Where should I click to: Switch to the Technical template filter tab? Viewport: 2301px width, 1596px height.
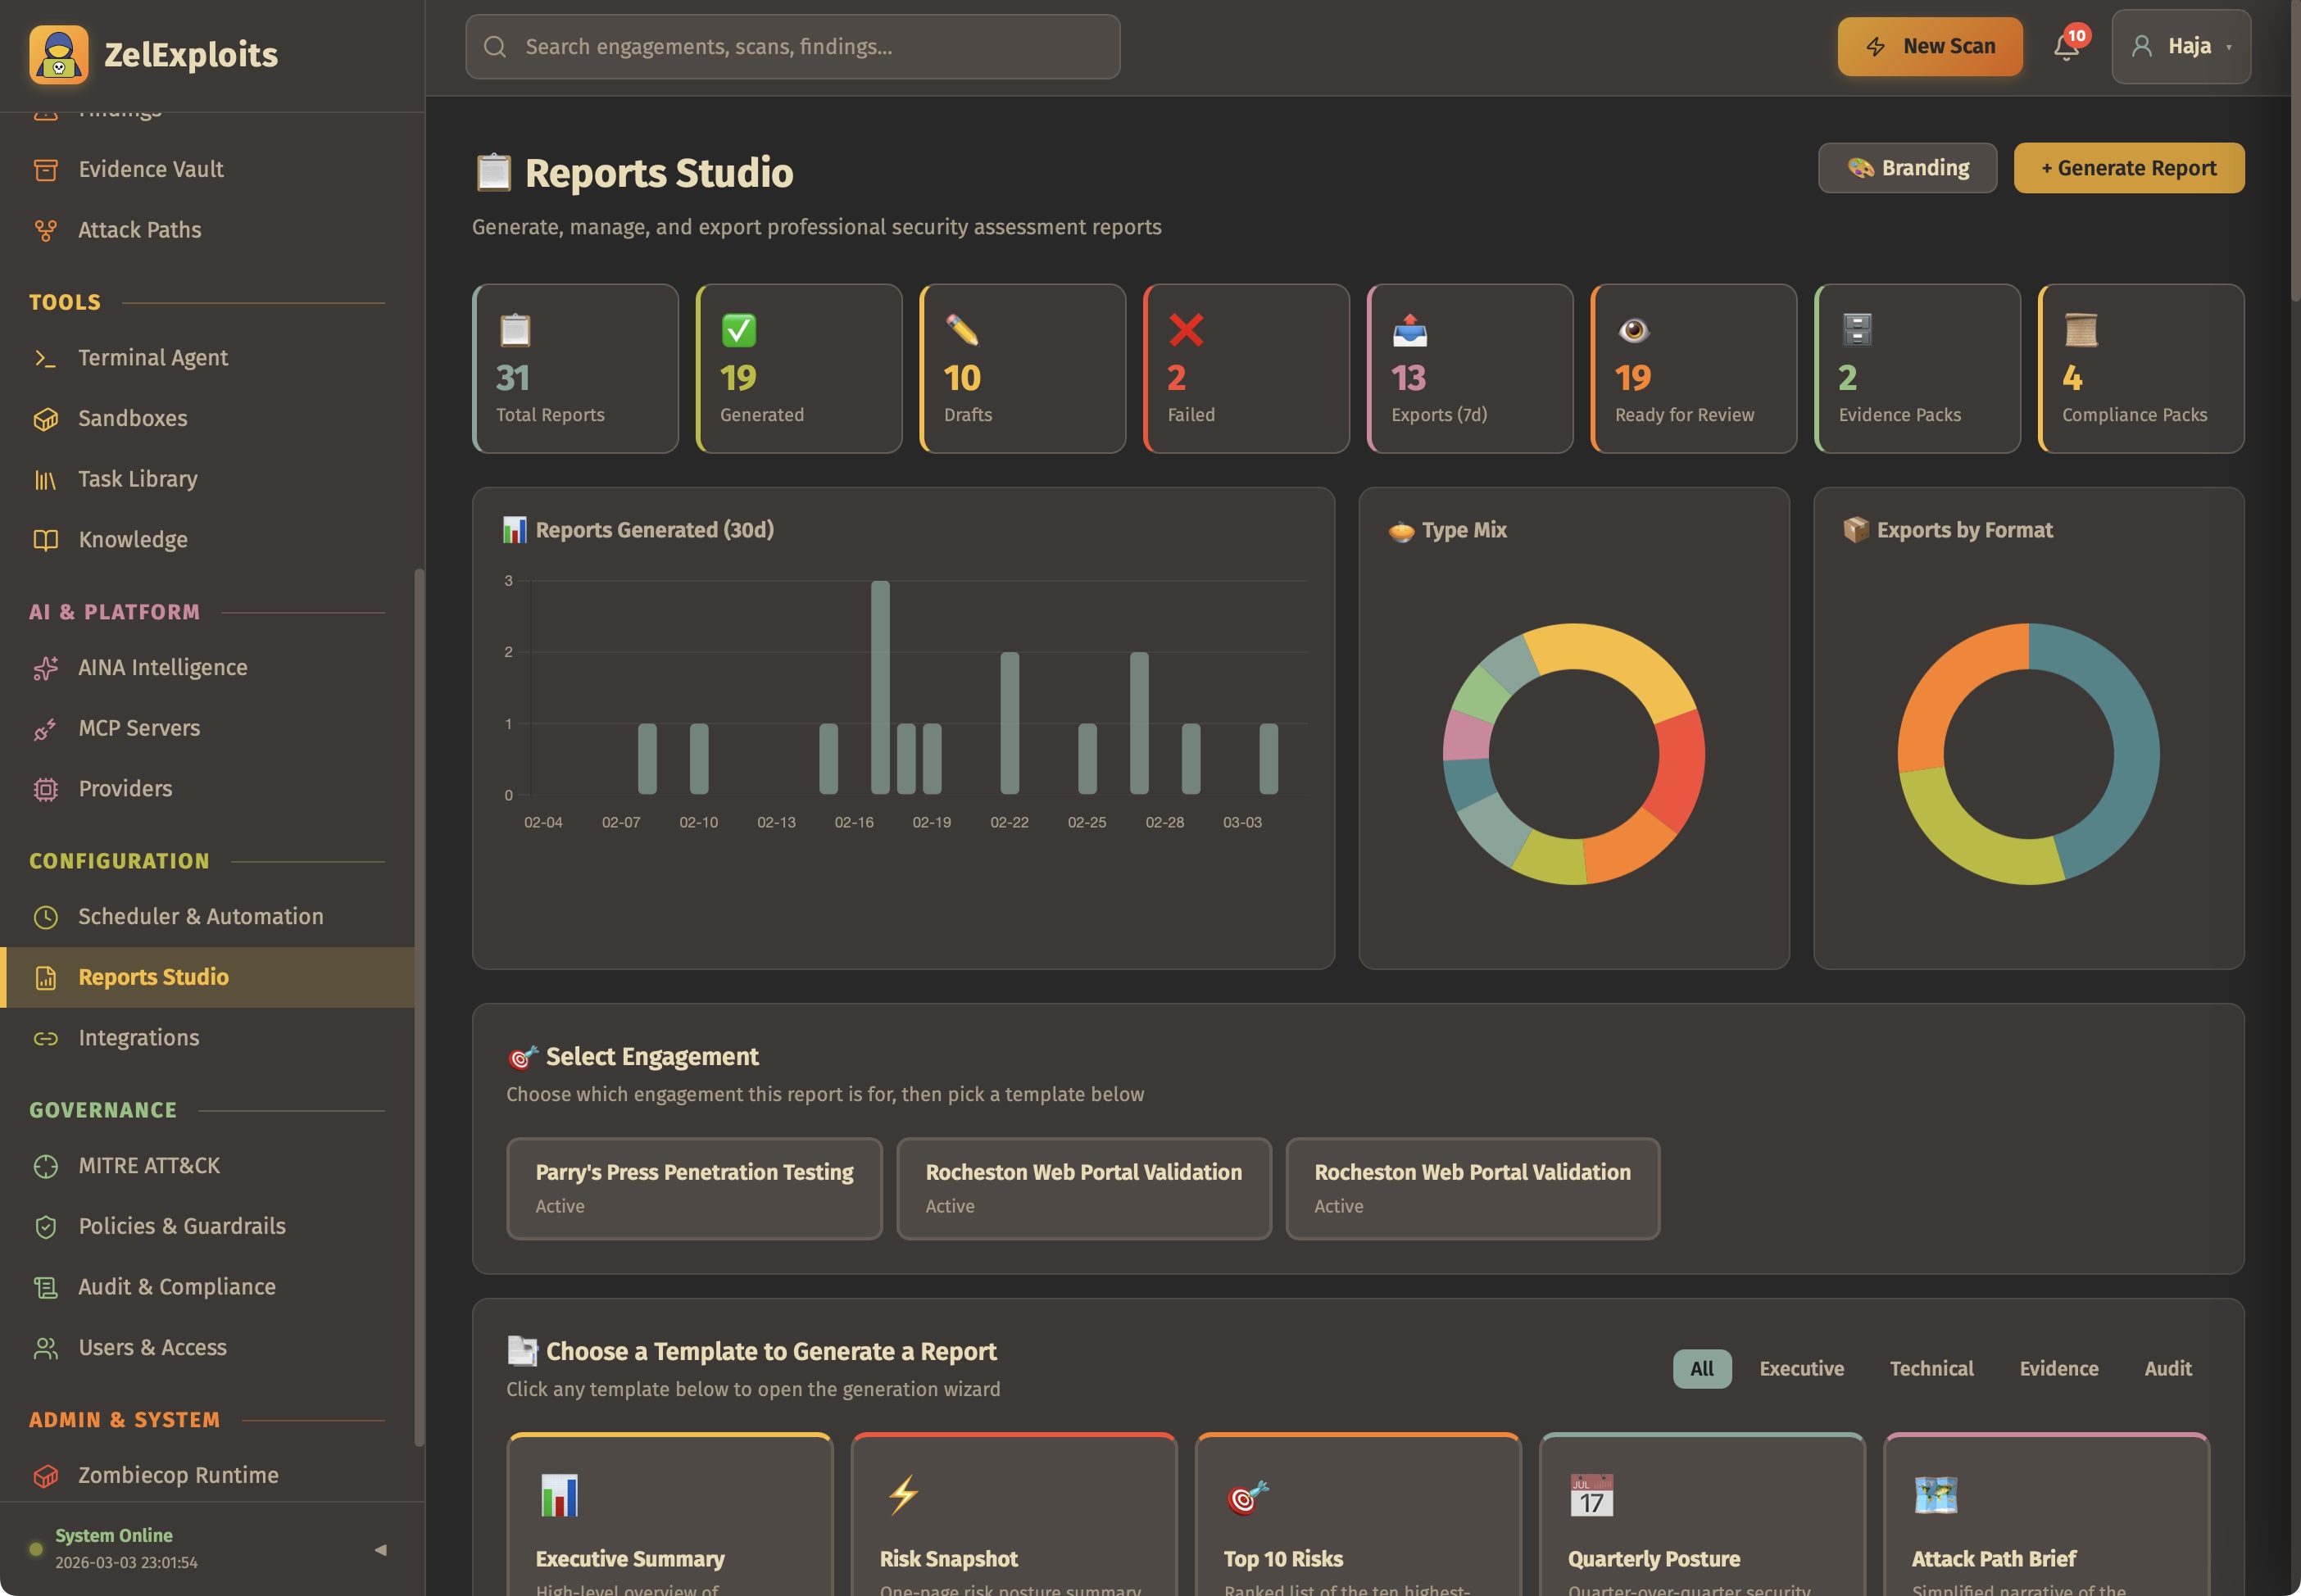(x=1930, y=1368)
